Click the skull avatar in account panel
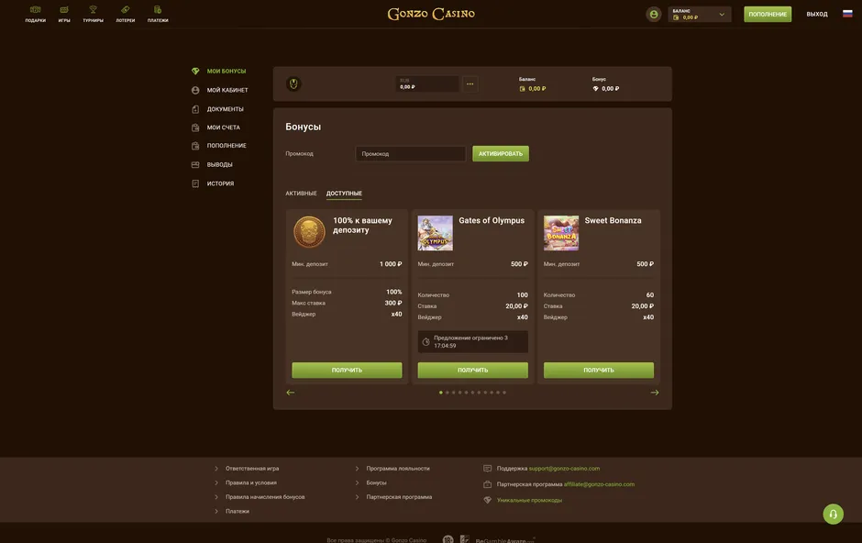 click(x=293, y=83)
